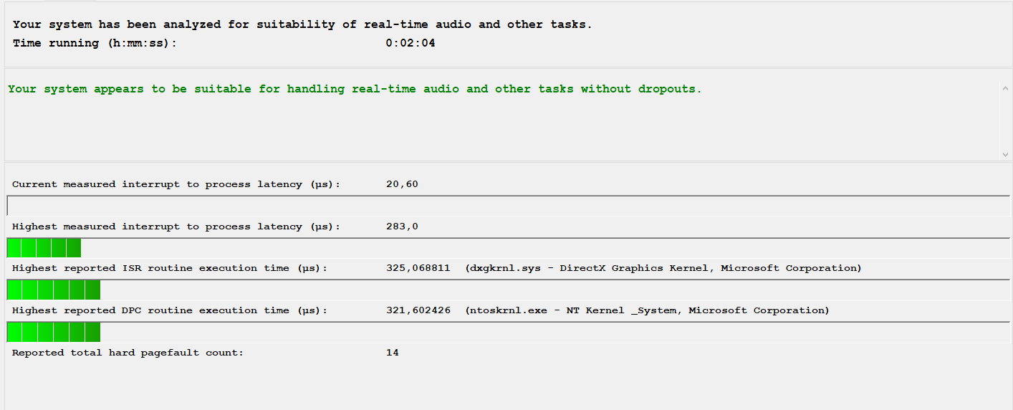Click 'Highest reported ISR routine execution time' label
Screen dimensions: 1013x410
[x=169, y=268]
